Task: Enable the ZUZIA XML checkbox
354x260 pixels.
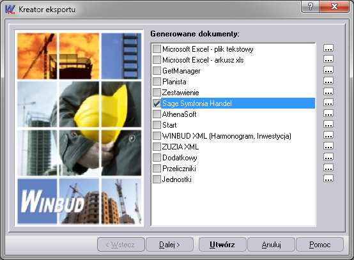Action: click(157, 146)
